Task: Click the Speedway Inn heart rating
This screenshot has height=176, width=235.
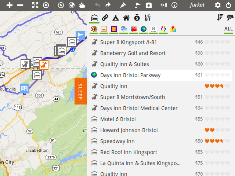Action: click(x=214, y=141)
